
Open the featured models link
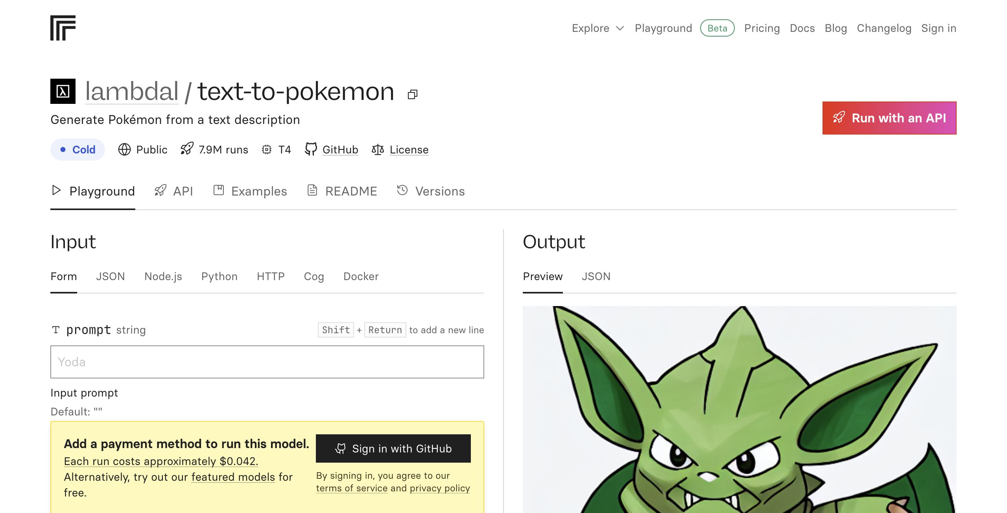(x=233, y=477)
